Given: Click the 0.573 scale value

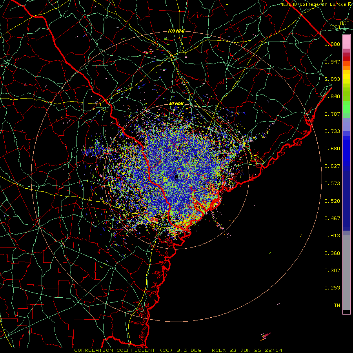Looking at the screenshot, I should click(x=332, y=184).
